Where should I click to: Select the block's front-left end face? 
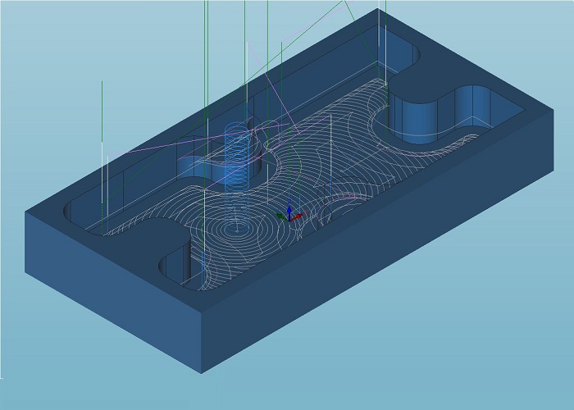[113, 292]
